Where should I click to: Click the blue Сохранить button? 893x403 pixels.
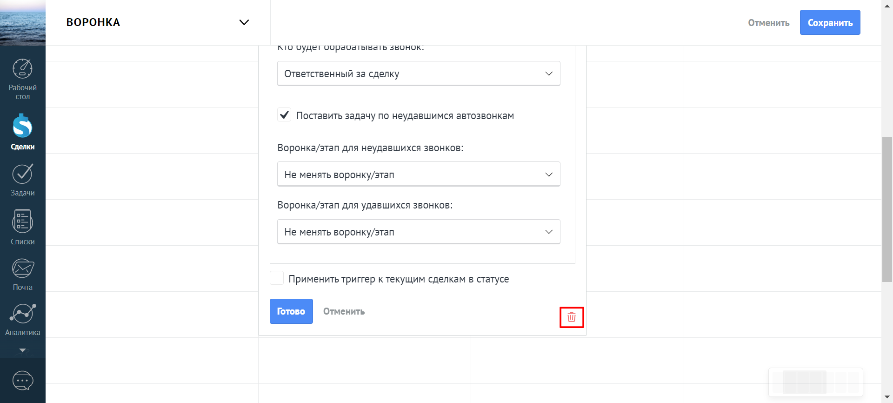click(x=830, y=22)
